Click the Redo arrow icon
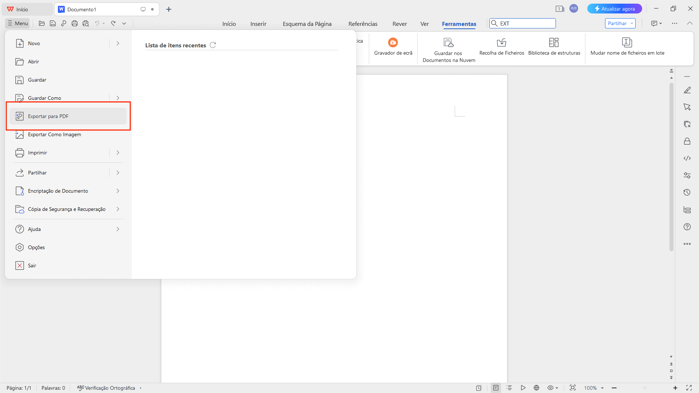Image resolution: width=699 pixels, height=393 pixels. [113, 23]
